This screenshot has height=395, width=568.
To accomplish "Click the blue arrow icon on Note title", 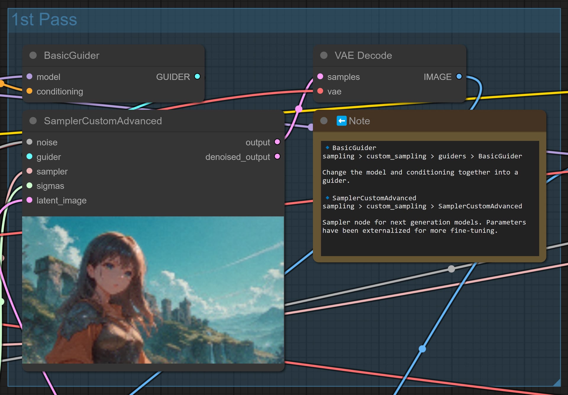I will [342, 121].
